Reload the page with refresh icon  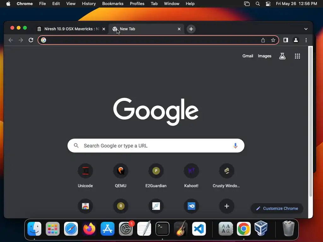(31, 40)
